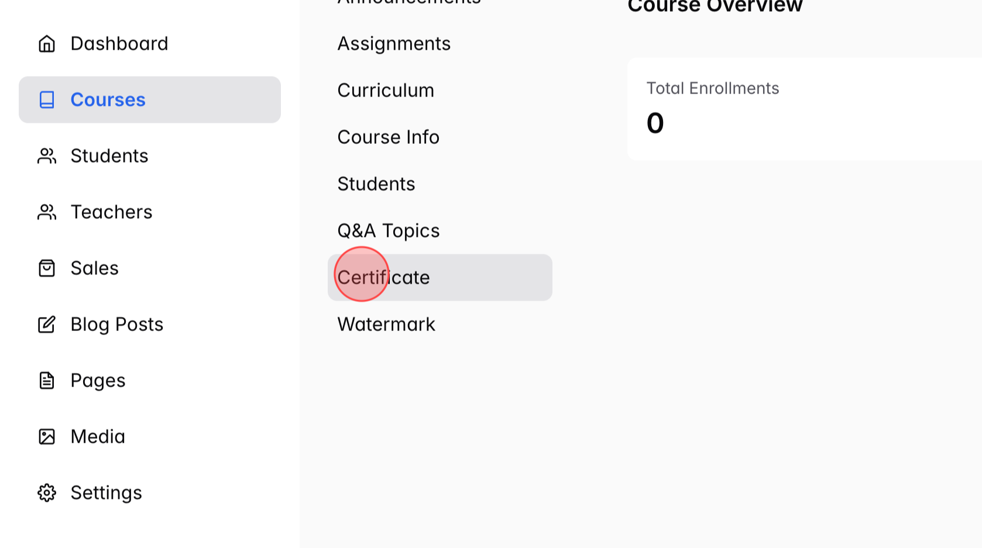Select the Teachers icon in sidebar
Screen dimensions: 982x548
[x=47, y=212]
